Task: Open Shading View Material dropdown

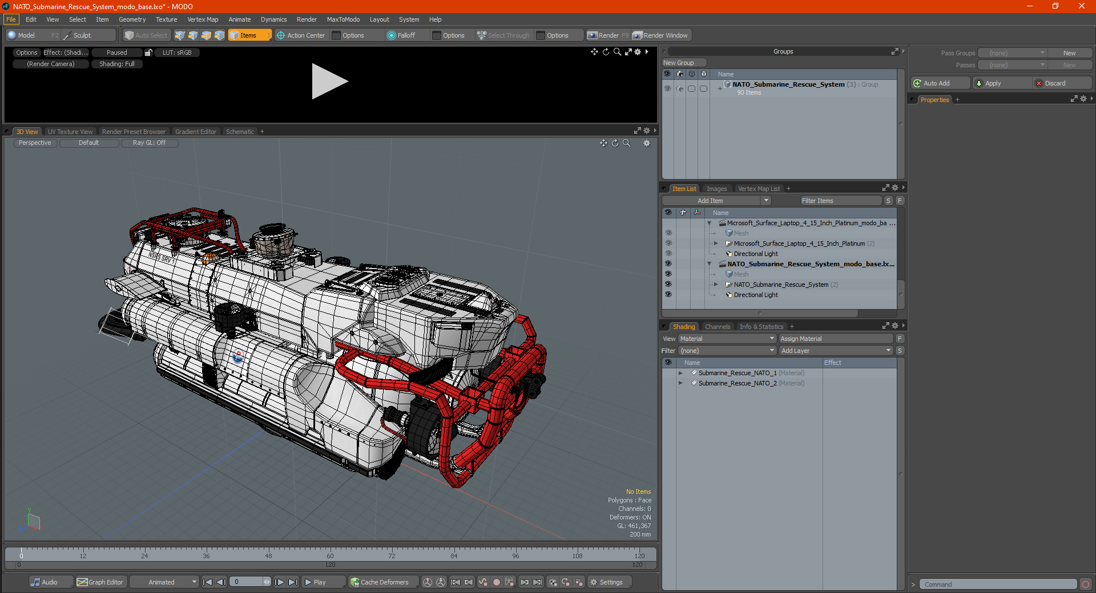Action: point(727,339)
